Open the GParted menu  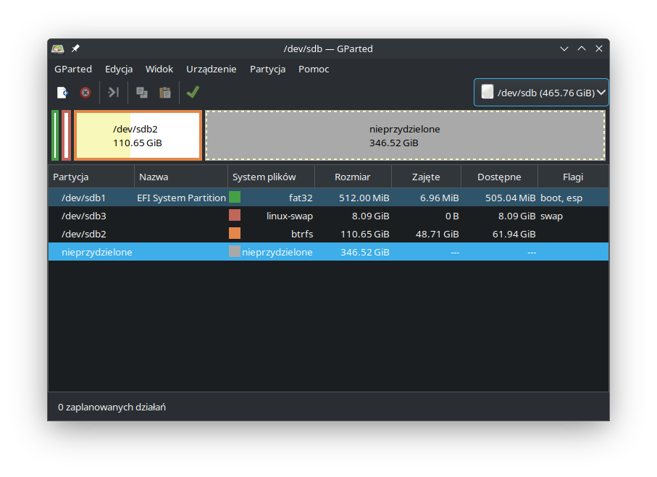[x=73, y=69]
